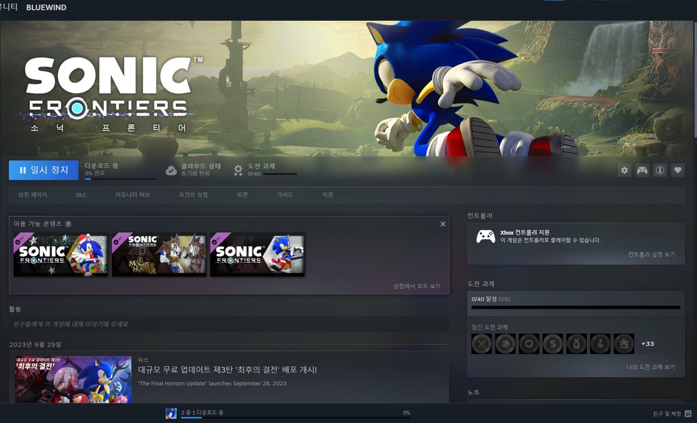Select the fifth locked achievement icon
This screenshot has height=423, width=697.
(x=577, y=344)
